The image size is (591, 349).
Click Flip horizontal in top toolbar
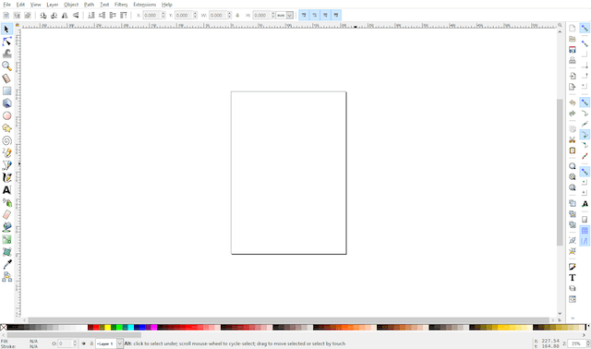point(65,16)
